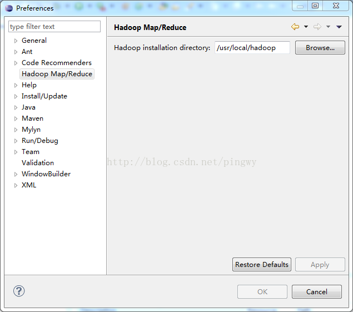Click the Browse... button
The image size is (353, 312).
320,47
